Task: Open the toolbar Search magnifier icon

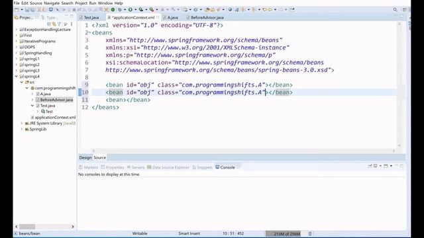Action: coord(395,10)
